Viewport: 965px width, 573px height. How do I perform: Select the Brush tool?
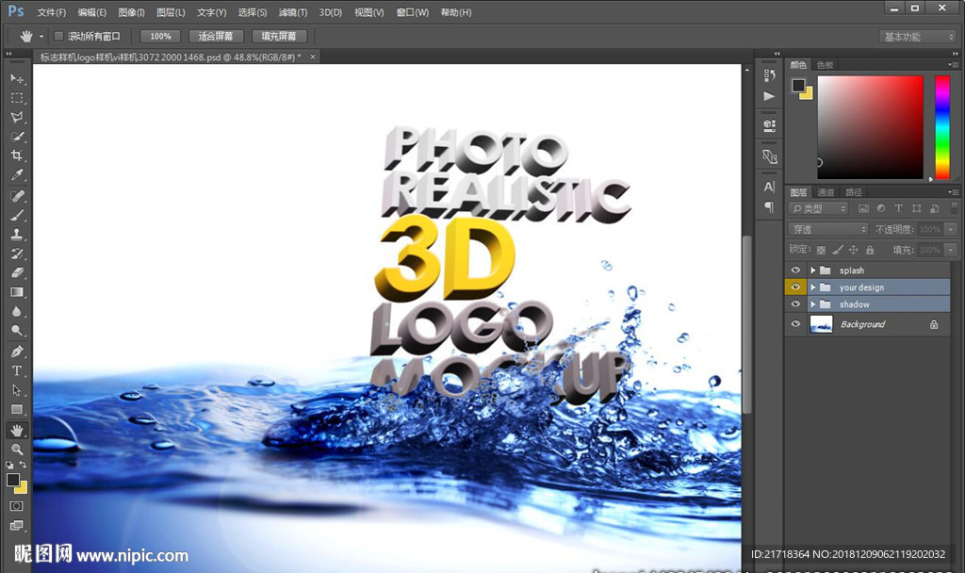click(17, 215)
